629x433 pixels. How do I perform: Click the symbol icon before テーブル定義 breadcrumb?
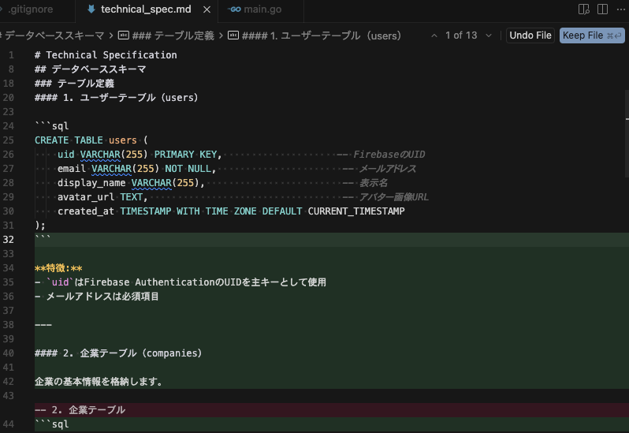tap(124, 35)
